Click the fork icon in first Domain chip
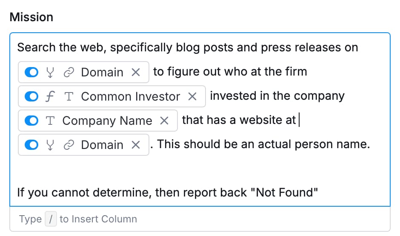 (x=50, y=72)
